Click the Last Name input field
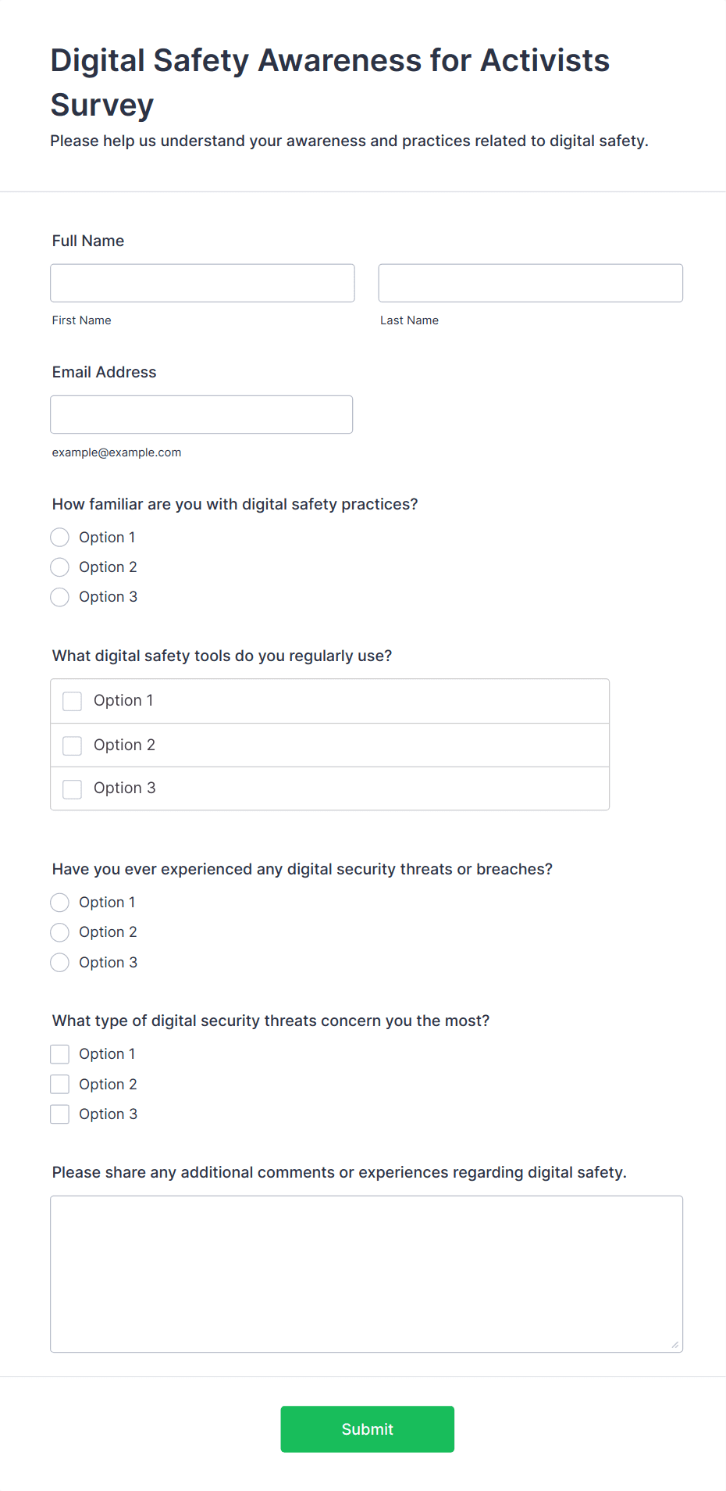The width and height of the screenshot is (726, 1491). pos(529,283)
